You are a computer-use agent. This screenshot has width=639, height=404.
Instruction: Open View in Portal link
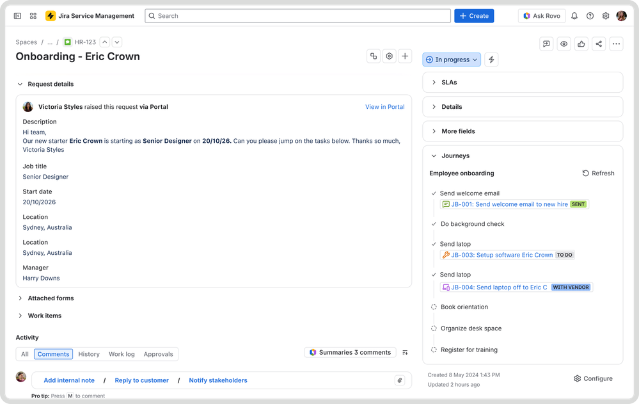point(384,107)
